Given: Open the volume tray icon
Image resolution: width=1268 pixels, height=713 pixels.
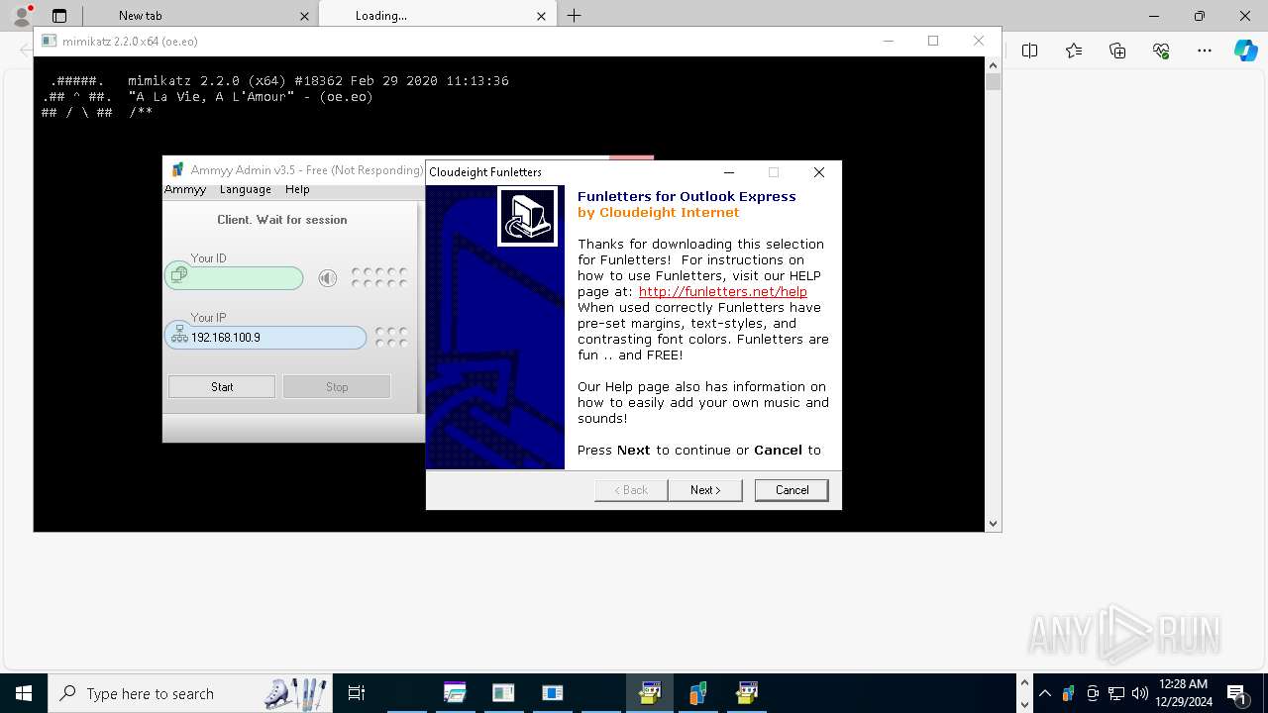Looking at the screenshot, I should [x=1140, y=693].
